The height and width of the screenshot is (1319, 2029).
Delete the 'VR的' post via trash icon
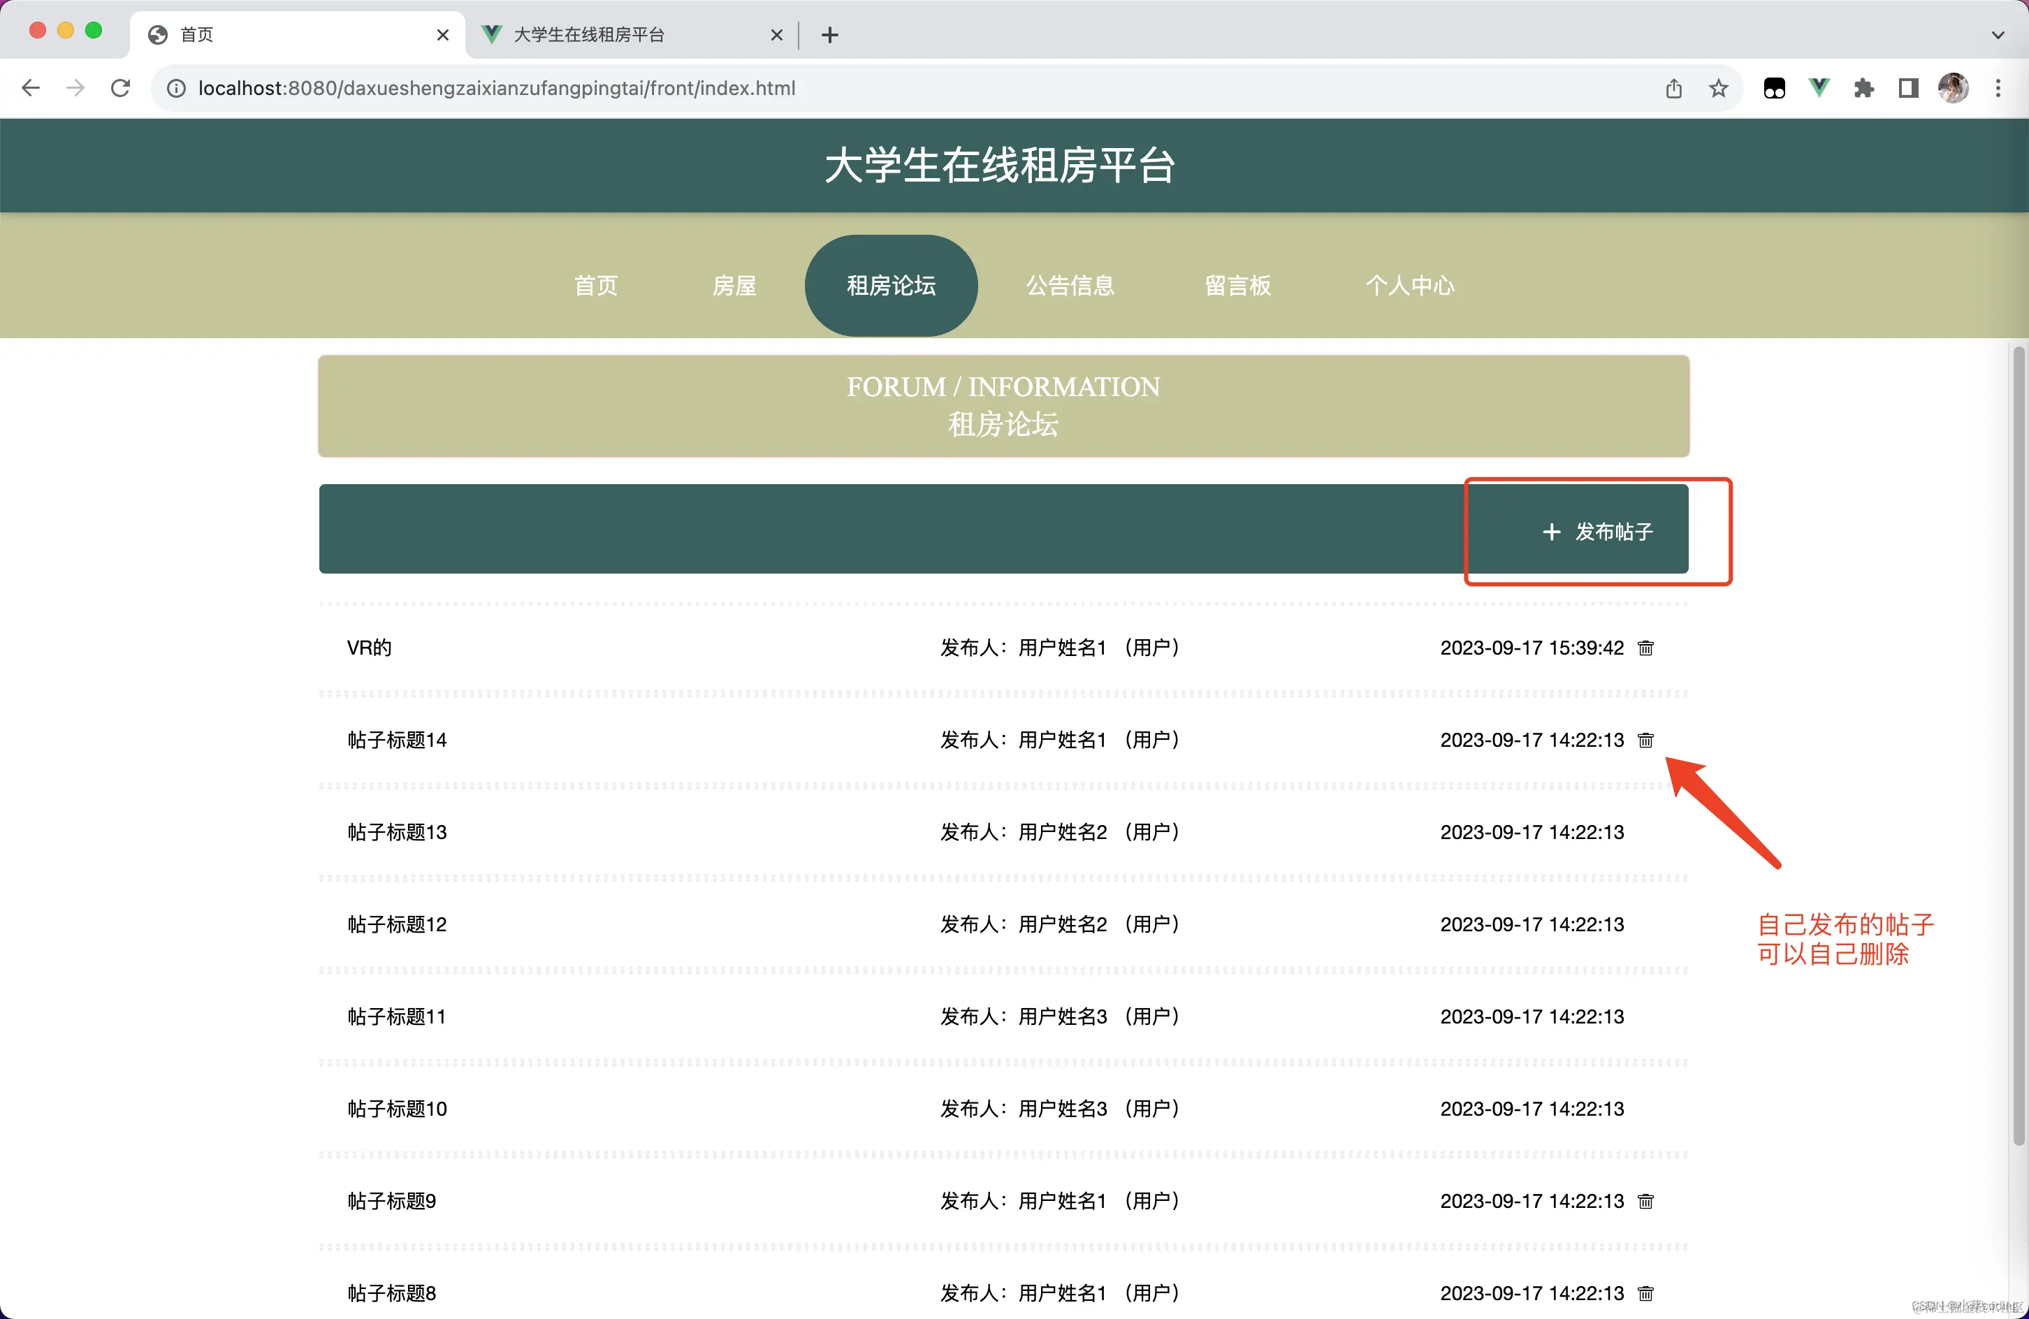1645,648
